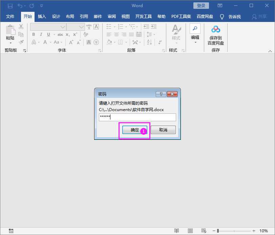Toggle character shading highlight
This screenshot has width=275, height=235.
(88, 42)
